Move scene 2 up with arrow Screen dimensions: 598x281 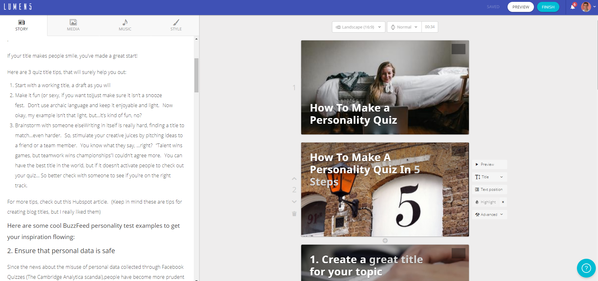[x=294, y=179]
